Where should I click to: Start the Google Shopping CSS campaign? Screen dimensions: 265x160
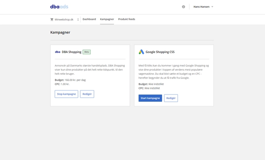click(x=150, y=98)
